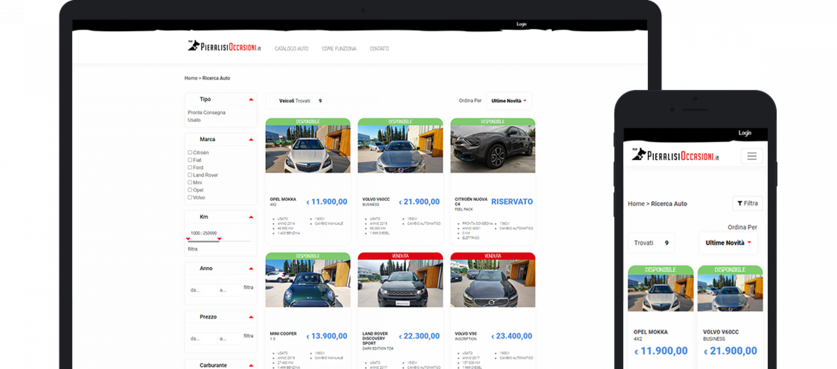Collapse the Marca filter panel

[x=251, y=140]
